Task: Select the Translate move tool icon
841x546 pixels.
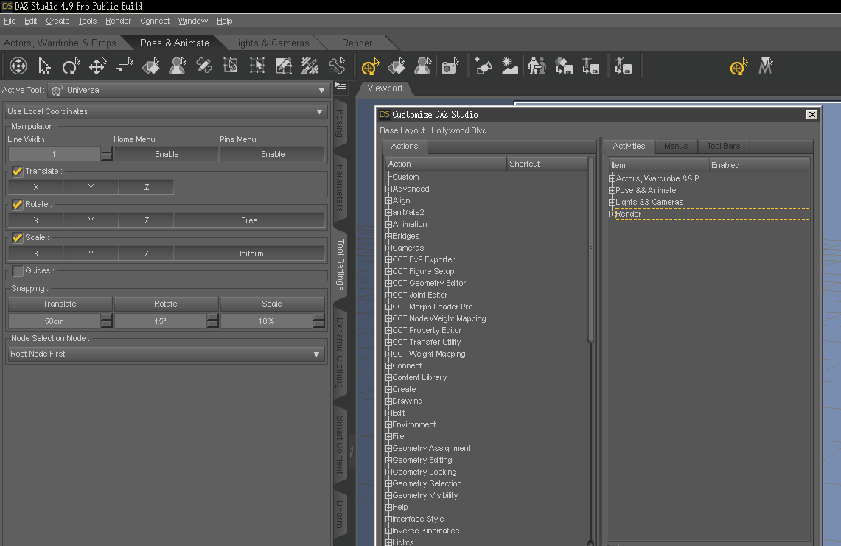Action: (x=97, y=67)
